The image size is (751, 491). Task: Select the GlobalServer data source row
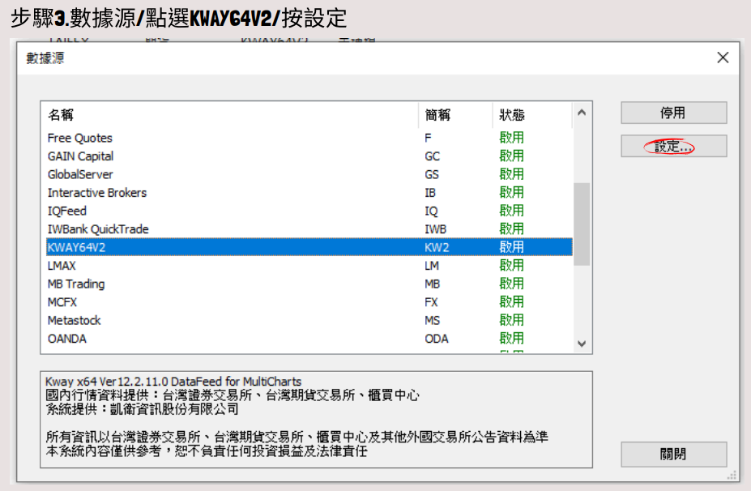(309, 174)
